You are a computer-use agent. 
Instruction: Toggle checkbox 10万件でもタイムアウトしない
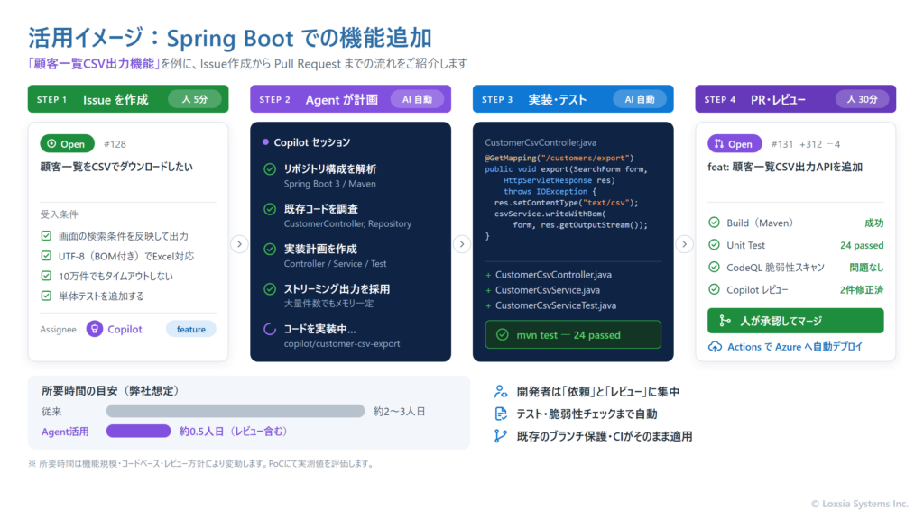[x=46, y=276]
